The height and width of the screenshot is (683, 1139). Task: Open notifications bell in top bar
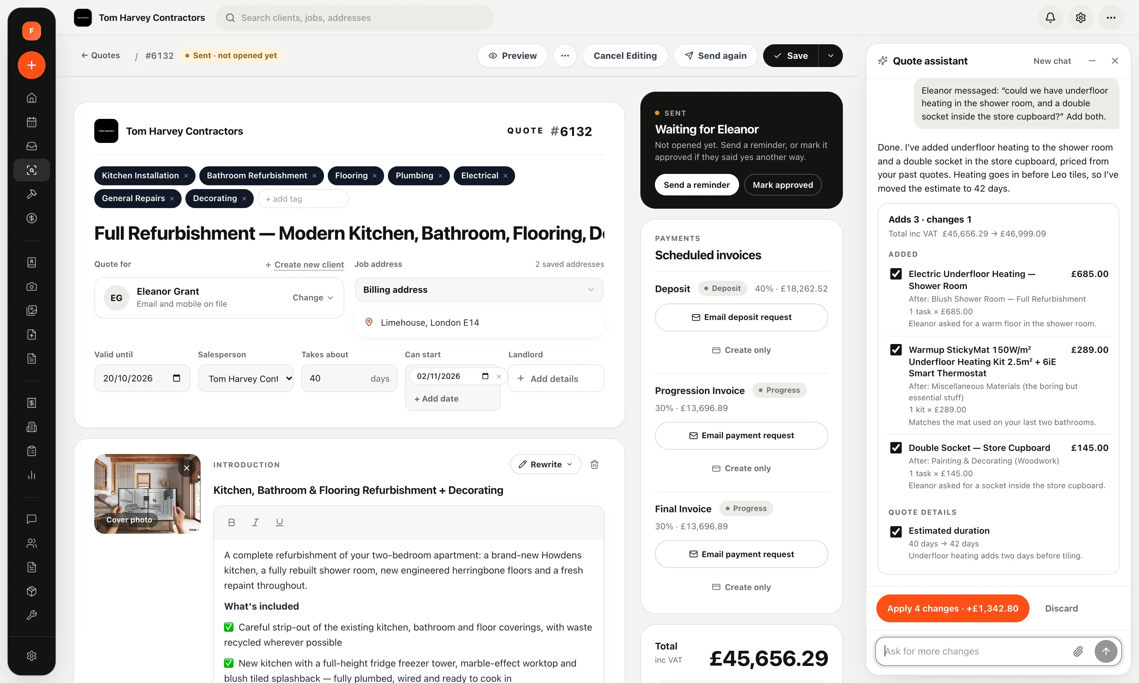[1050, 17]
